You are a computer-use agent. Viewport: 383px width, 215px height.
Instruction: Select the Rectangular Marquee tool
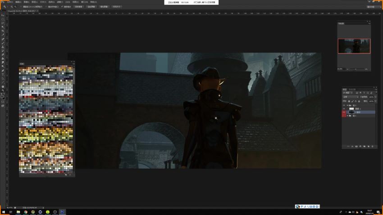tap(3, 19)
